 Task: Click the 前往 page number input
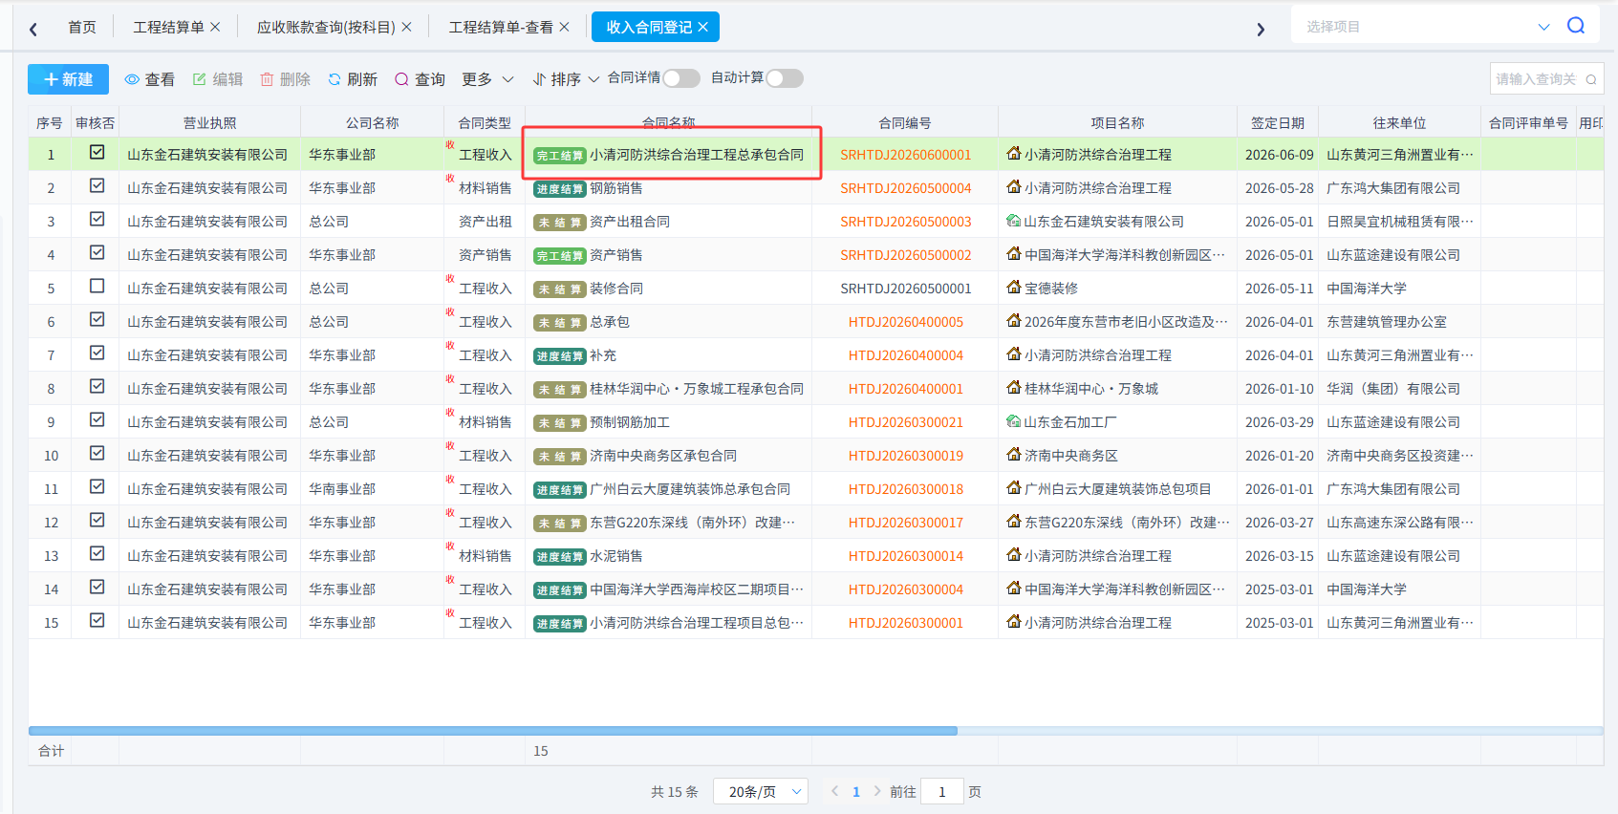pos(941,791)
